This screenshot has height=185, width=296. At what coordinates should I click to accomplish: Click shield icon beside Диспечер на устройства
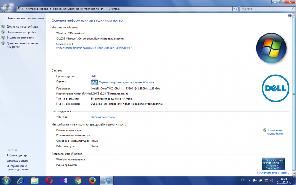(3, 27)
